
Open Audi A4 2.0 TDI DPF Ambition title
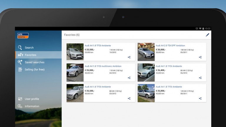[x=170, y=46]
